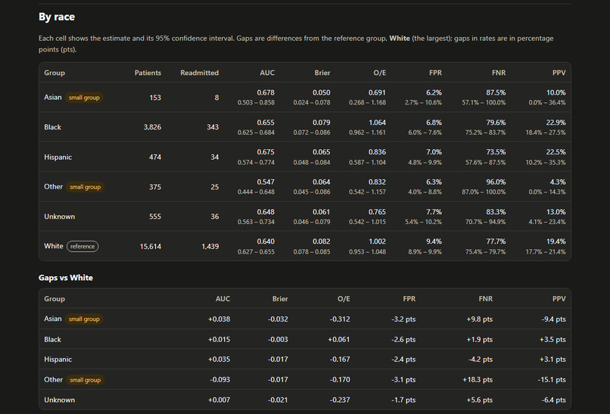Image resolution: width=610 pixels, height=414 pixels.
Task: Click the Black PPV gap "+3.5 pts"
Action: (x=552, y=340)
